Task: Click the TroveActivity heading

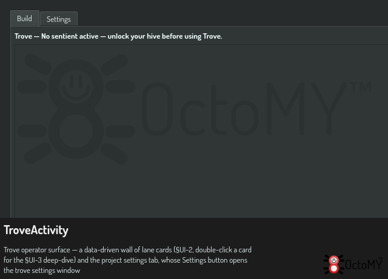Action: [x=36, y=231]
